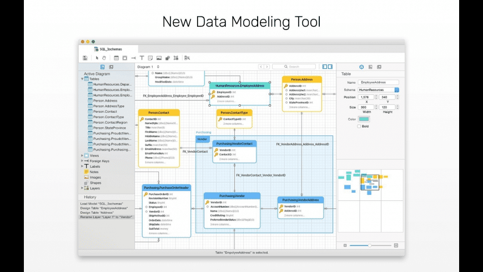Image resolution: width=483 pixels, height=272 pixels.
Task: Click the Width stepper arrows
Action: (x=376, y=107)
